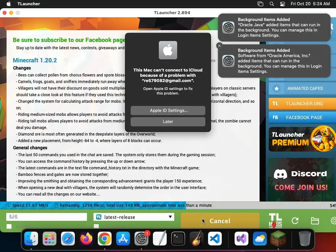Dismiss the Oracle America notification
The image size is (336, 252).
[x=219, y=46]
